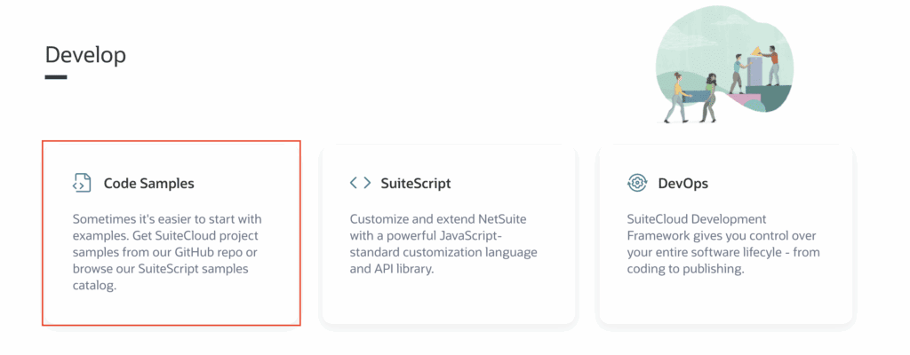
Task: Select the DevOps description about software lifecycle
Action: (723, 244)
